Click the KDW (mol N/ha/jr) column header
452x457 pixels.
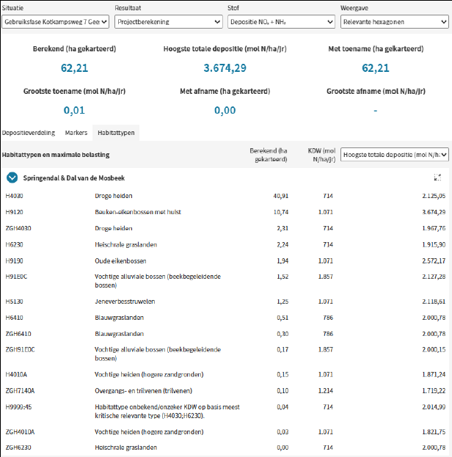(321, 155)
